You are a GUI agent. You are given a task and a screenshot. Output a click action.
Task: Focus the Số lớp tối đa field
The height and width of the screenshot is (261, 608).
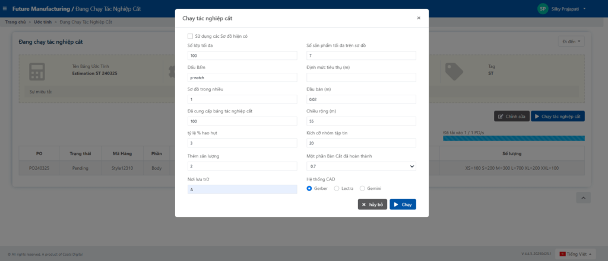pyautogui.click(x=242, y=56)
